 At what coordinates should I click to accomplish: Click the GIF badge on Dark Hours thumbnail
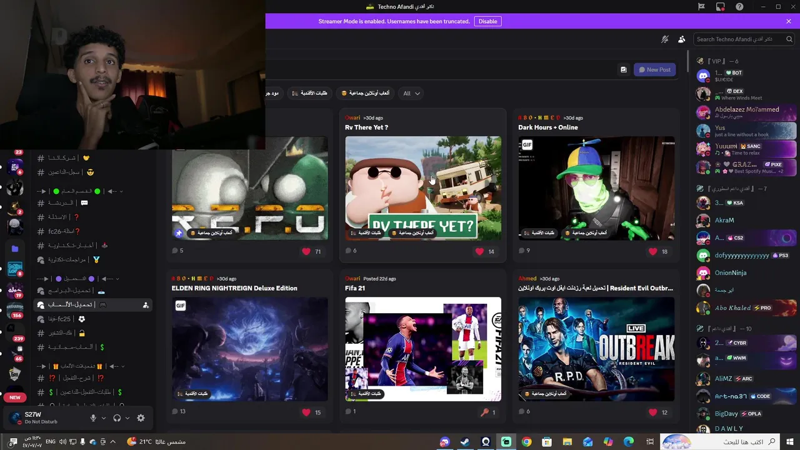tap(527, 145)
